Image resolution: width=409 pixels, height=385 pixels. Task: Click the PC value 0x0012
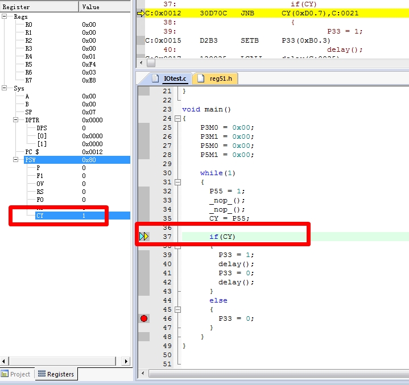[92, 152]
